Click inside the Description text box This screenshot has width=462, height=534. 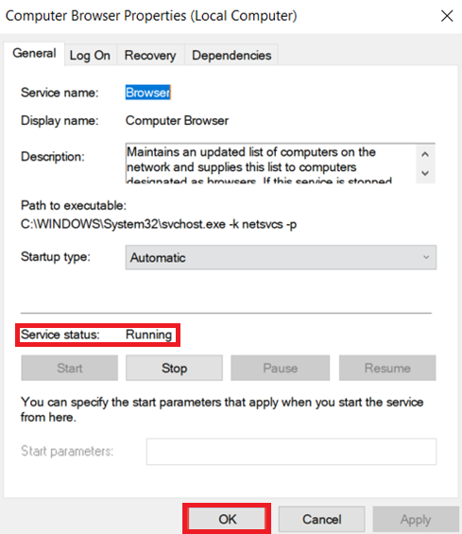pos(270,164)
